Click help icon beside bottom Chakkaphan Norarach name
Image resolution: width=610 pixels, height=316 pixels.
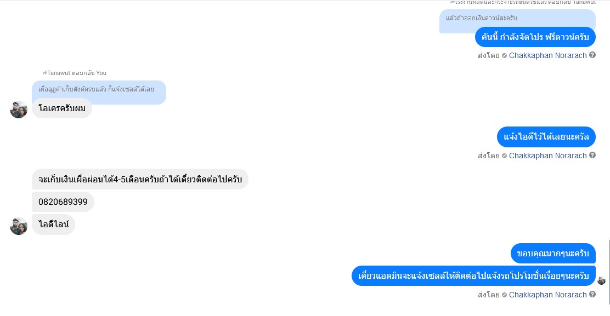click(592, 294)
